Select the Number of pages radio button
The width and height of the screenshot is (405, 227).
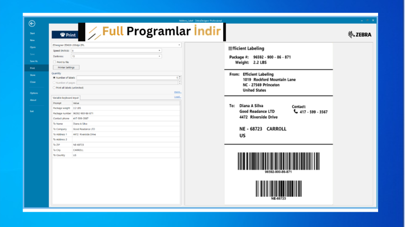(54, 83)
